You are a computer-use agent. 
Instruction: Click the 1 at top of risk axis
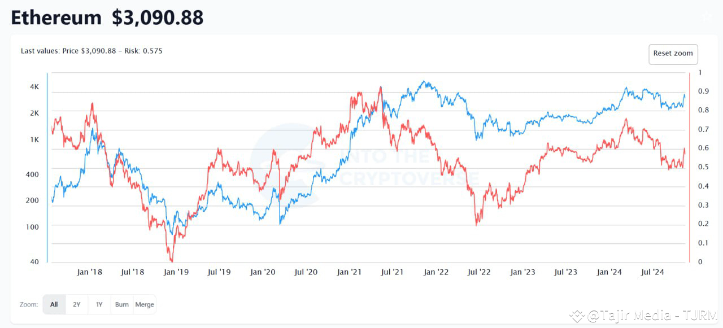(x=699, y=72)
